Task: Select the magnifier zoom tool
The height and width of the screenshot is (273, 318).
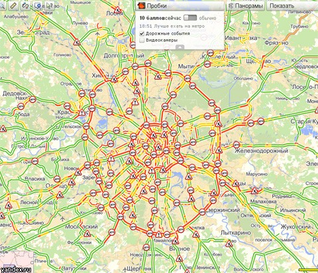Action: tap(2, 5)
